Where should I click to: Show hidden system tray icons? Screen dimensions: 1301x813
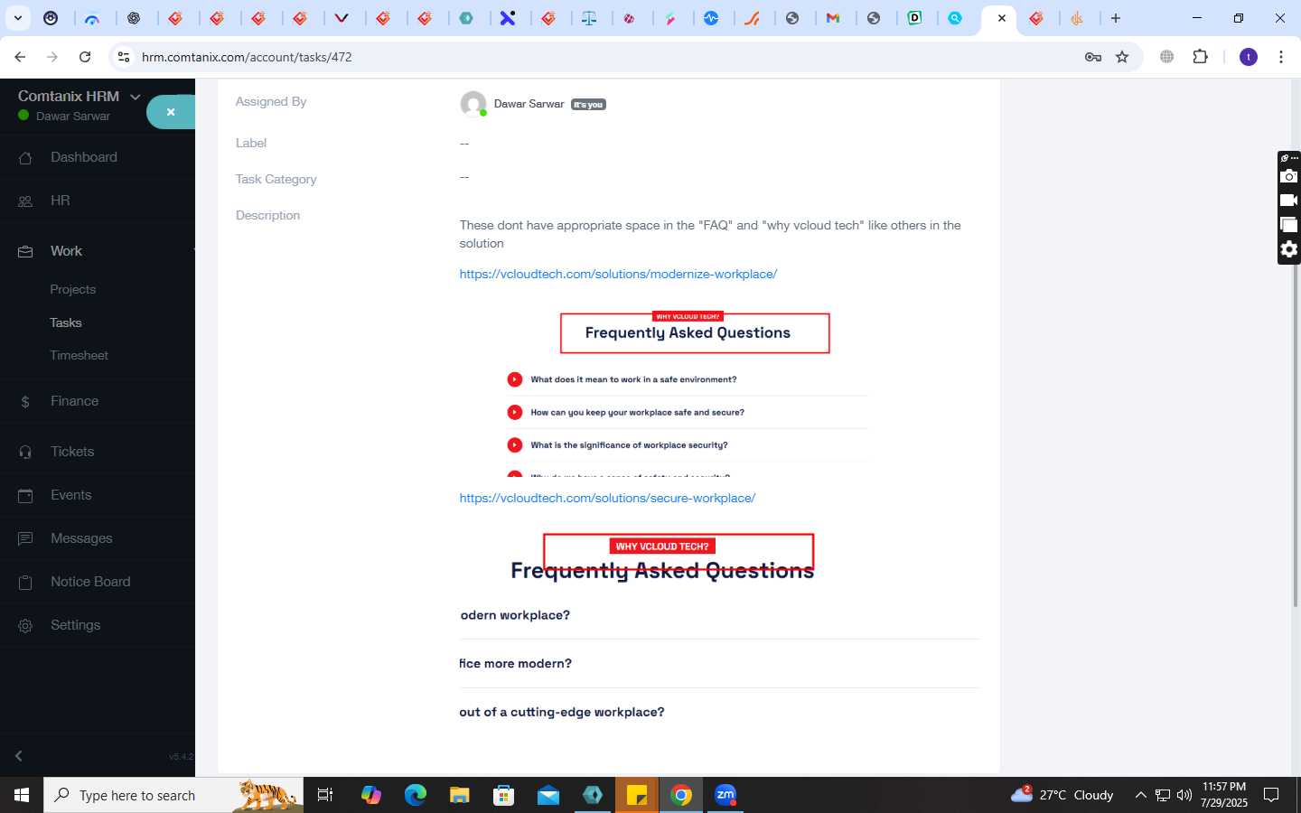click(1140, 795)
